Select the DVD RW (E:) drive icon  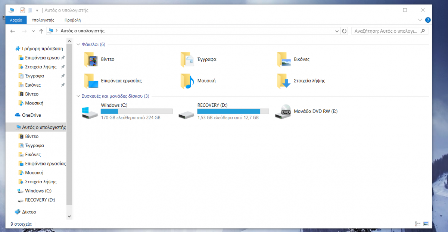pyautogui.click(x=283, y=112)
